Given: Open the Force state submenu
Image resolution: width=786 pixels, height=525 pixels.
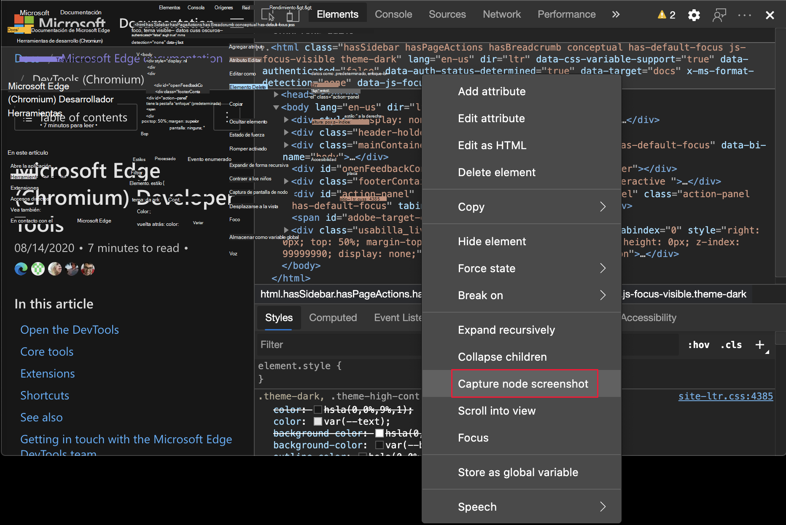Looking at the screenshot, I should [x=522, y=268].
